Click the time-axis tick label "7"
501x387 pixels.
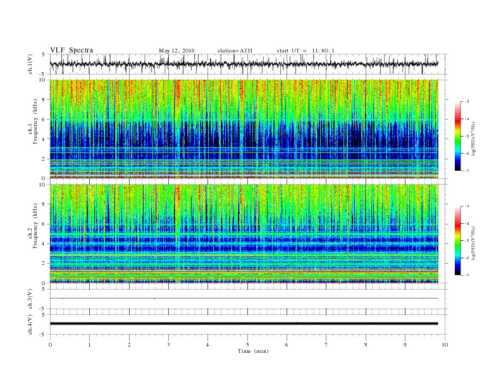tap(326, 345)
